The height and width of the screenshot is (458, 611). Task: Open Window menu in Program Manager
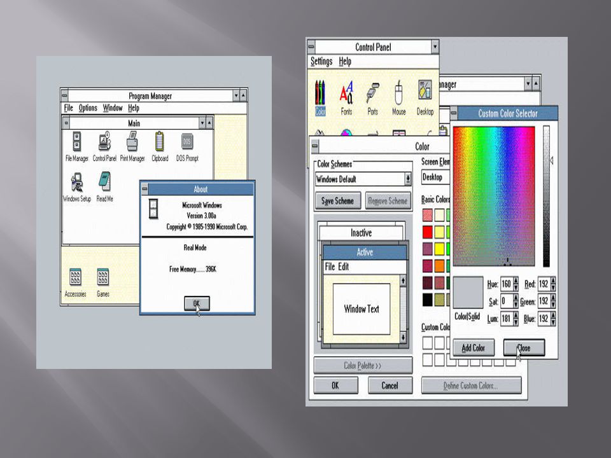click(113, 108)
